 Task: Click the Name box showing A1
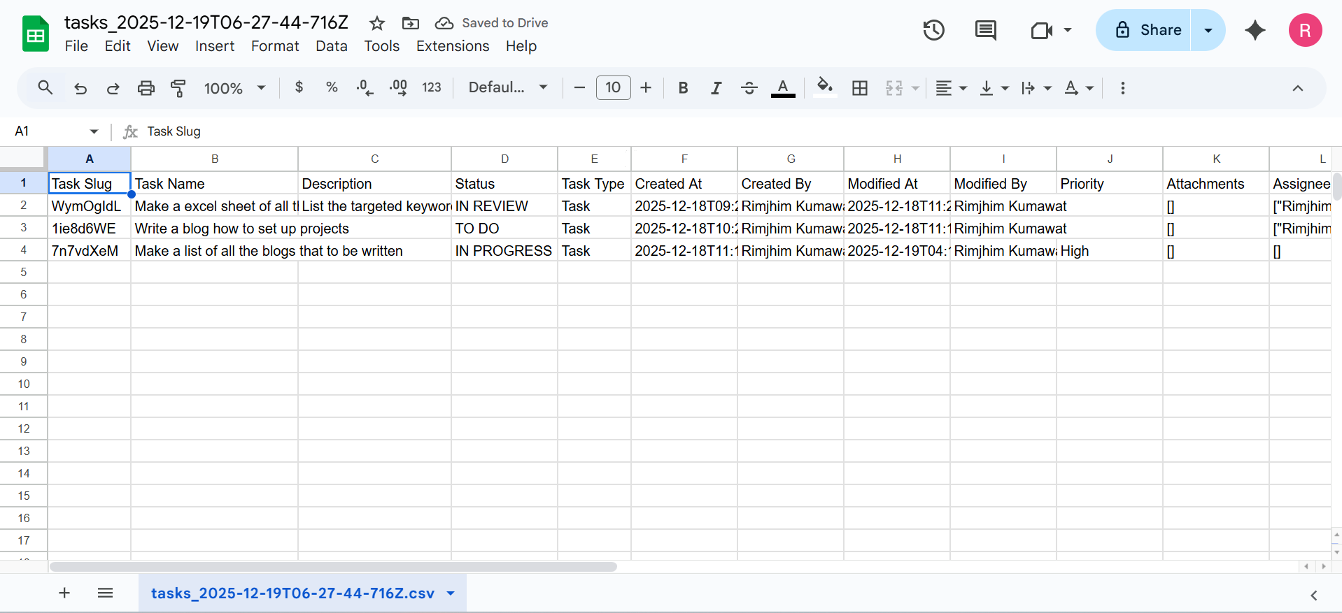coord(56,131)
